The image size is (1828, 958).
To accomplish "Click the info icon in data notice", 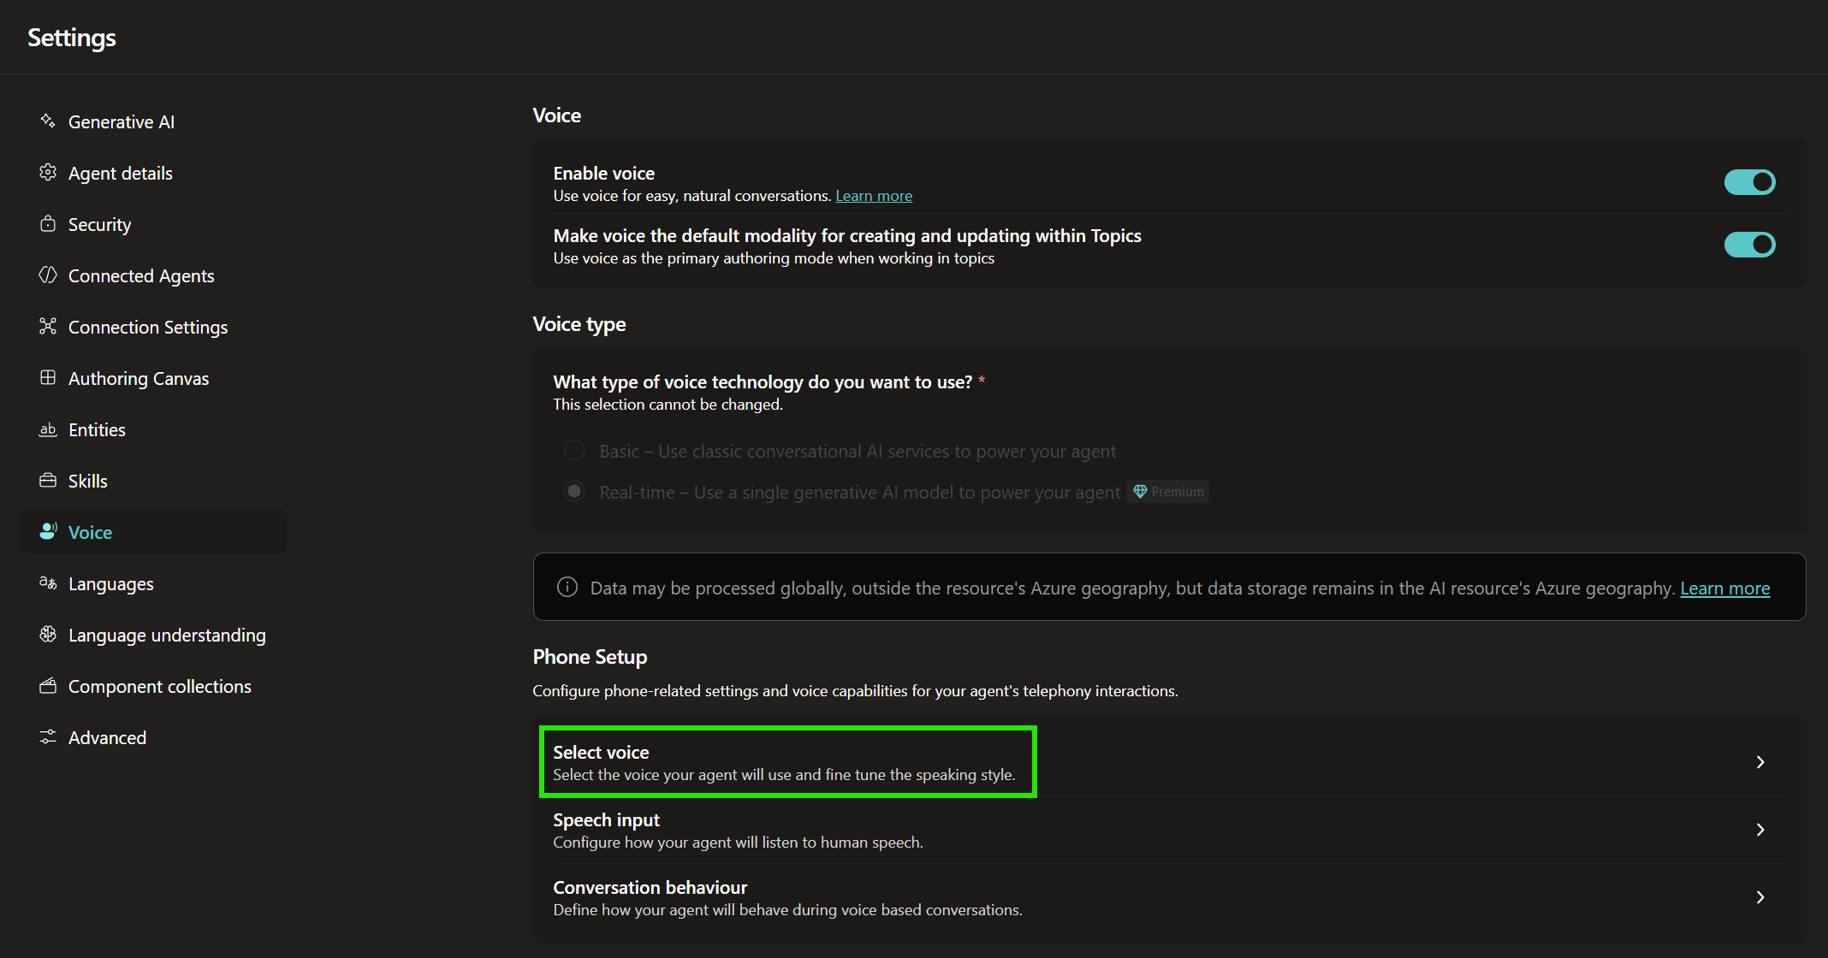I will pyautogui.click(x=567, y=587).
